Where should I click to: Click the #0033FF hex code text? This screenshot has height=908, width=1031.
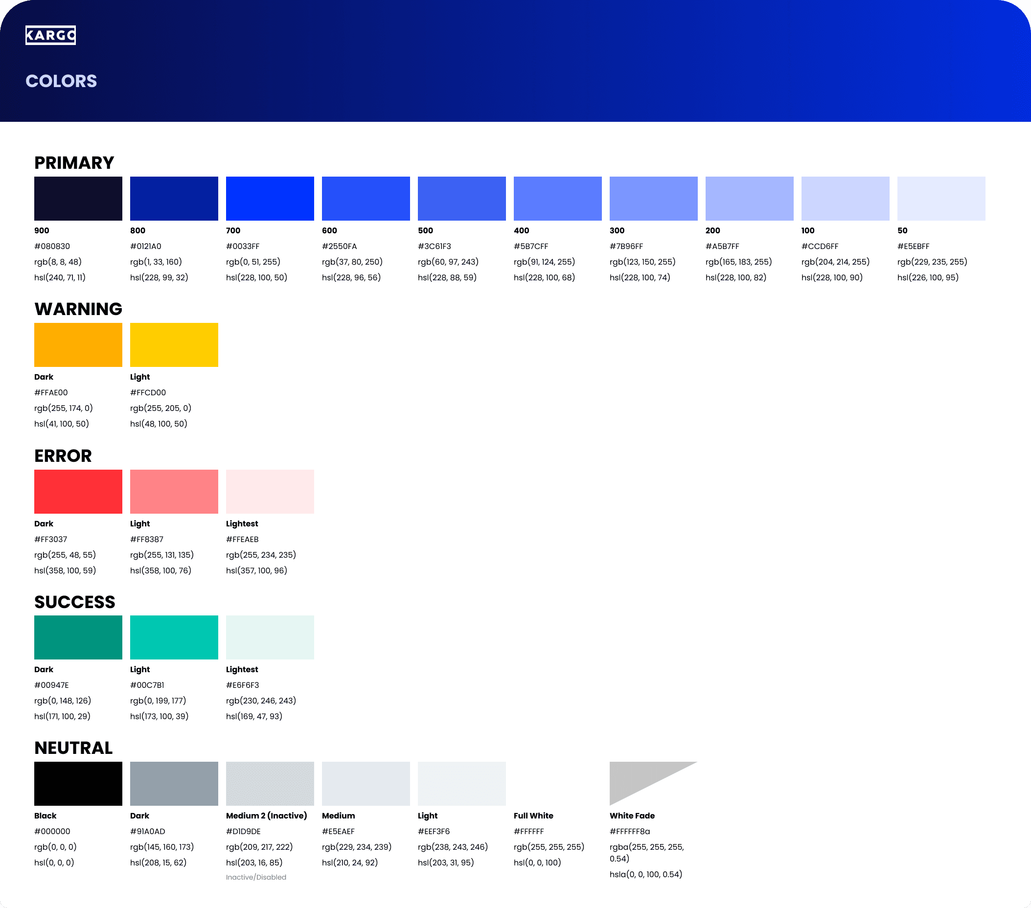tap(243, 246)
